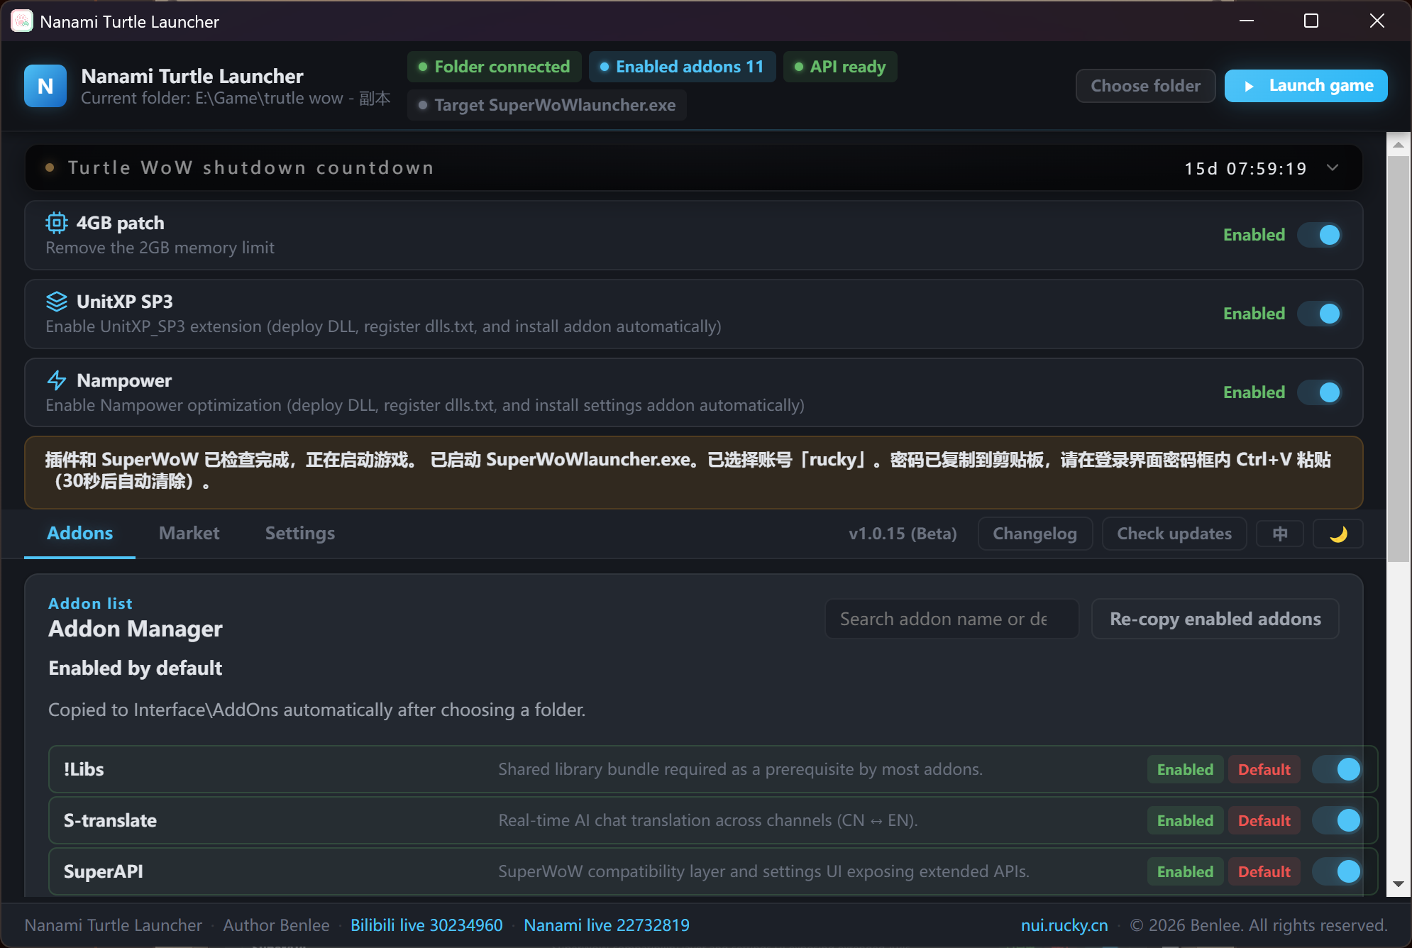Viewport: 1412px width, 948px height.
Task: Click the v1.0.15 (Beta) version label
Action: [903, 534]
